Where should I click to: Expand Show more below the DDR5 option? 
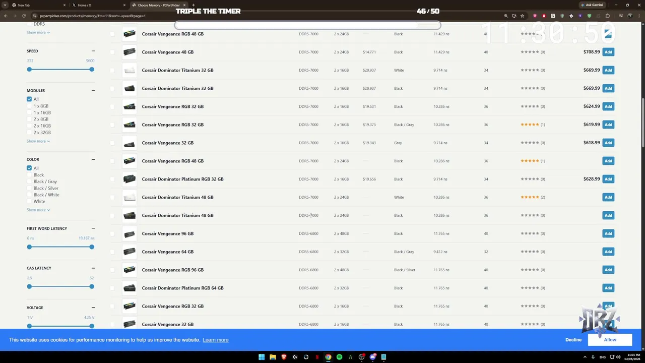(x=38, y=32)
